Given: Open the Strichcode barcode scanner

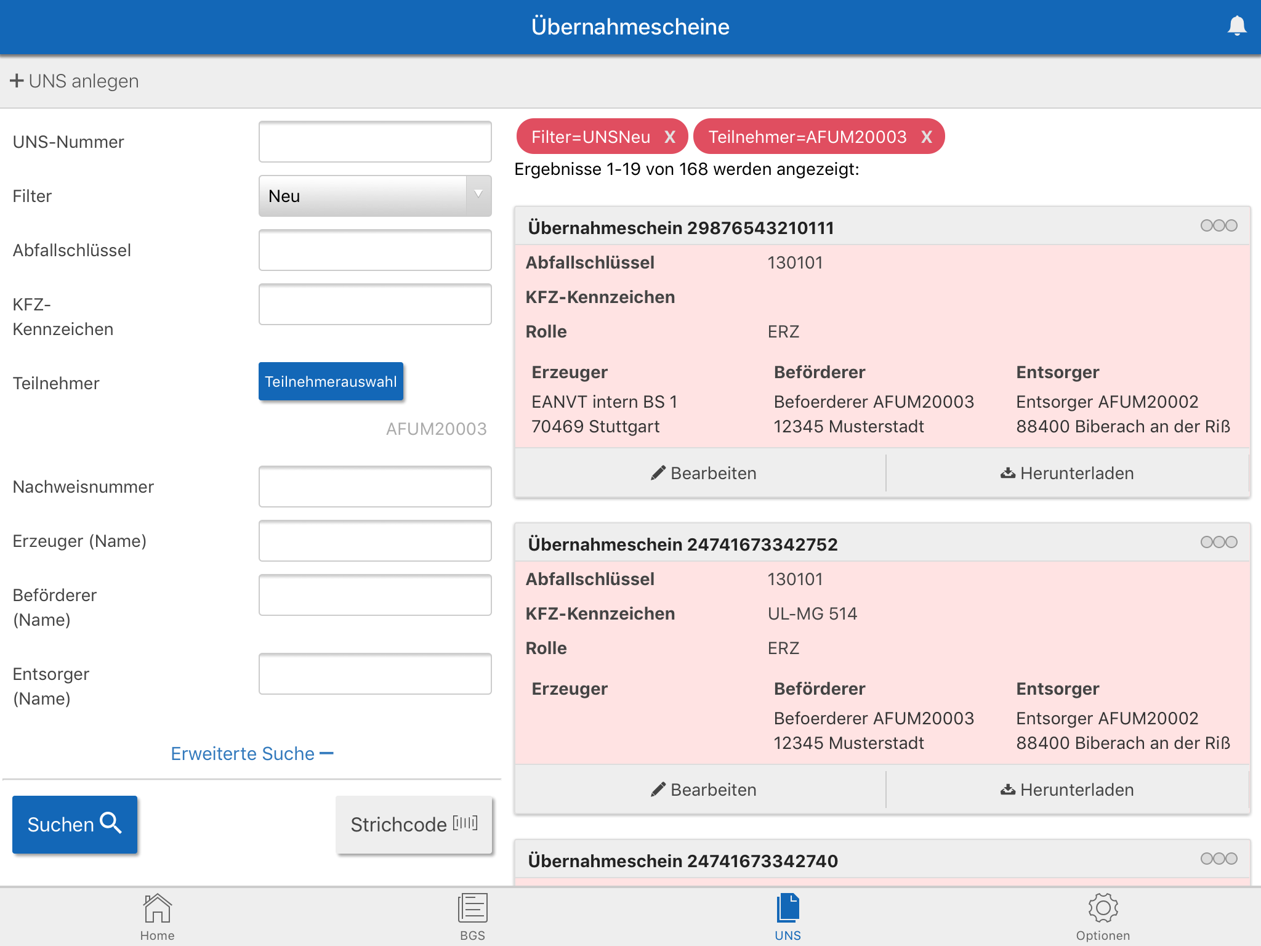Looking at the screenshot, I should point(414,824).
